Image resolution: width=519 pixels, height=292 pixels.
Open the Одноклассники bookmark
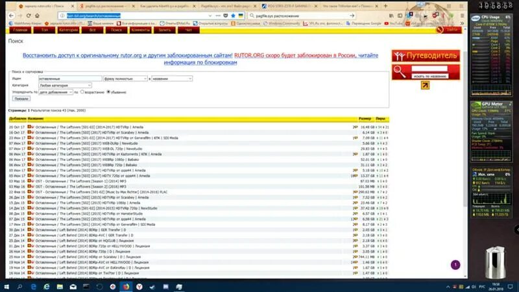coord(245,23)
